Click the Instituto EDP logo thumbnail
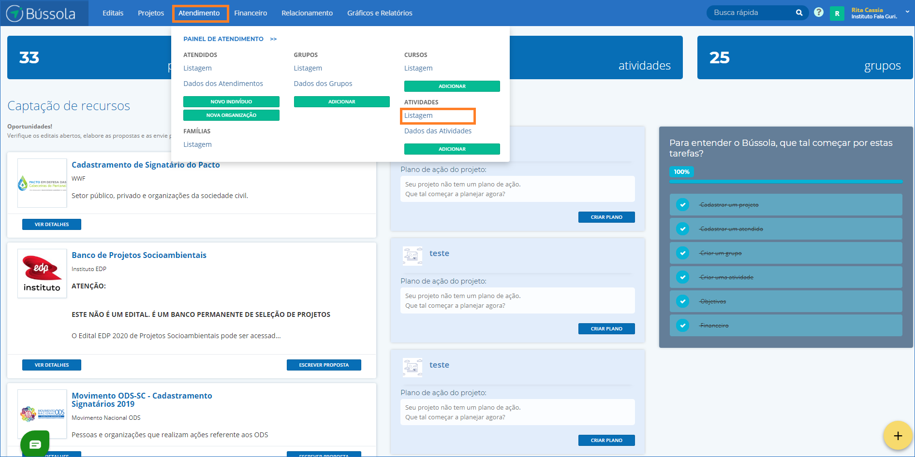 (42, 273)
